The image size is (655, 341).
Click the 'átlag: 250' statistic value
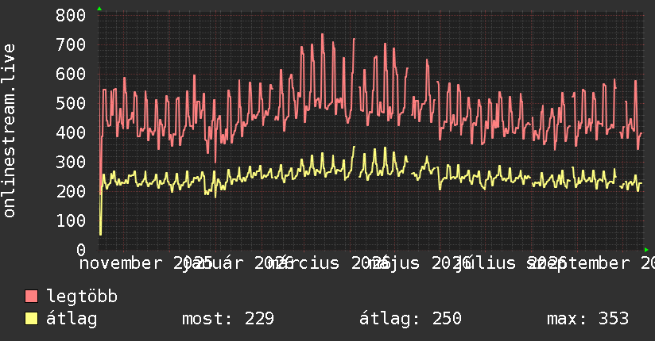pos(410,319)
